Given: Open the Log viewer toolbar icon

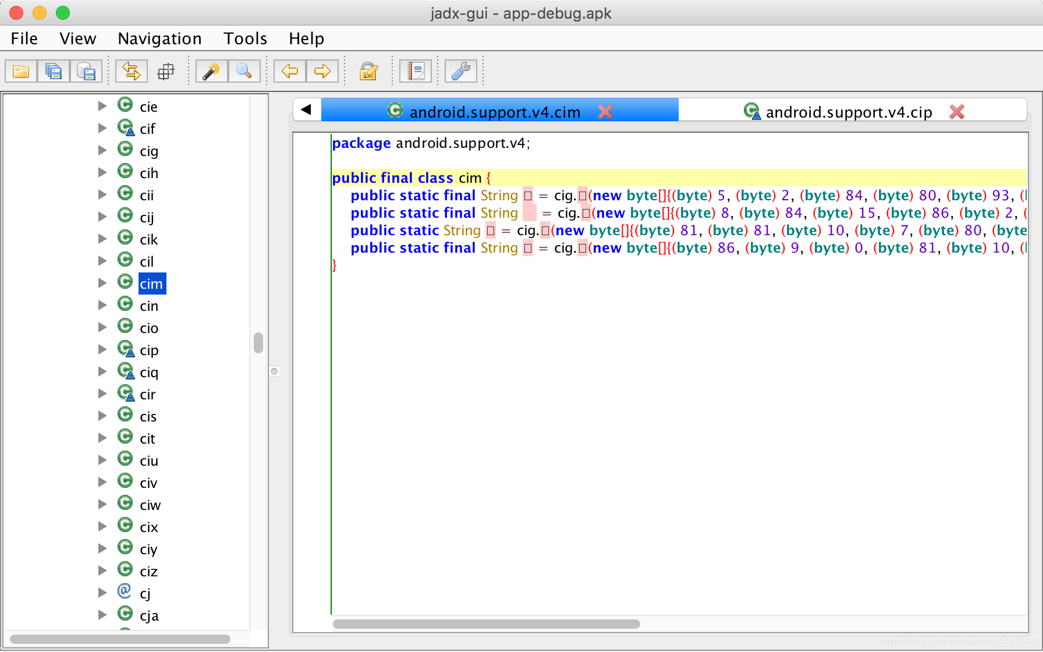Looking at the screenshot, I should pos(416,72).
